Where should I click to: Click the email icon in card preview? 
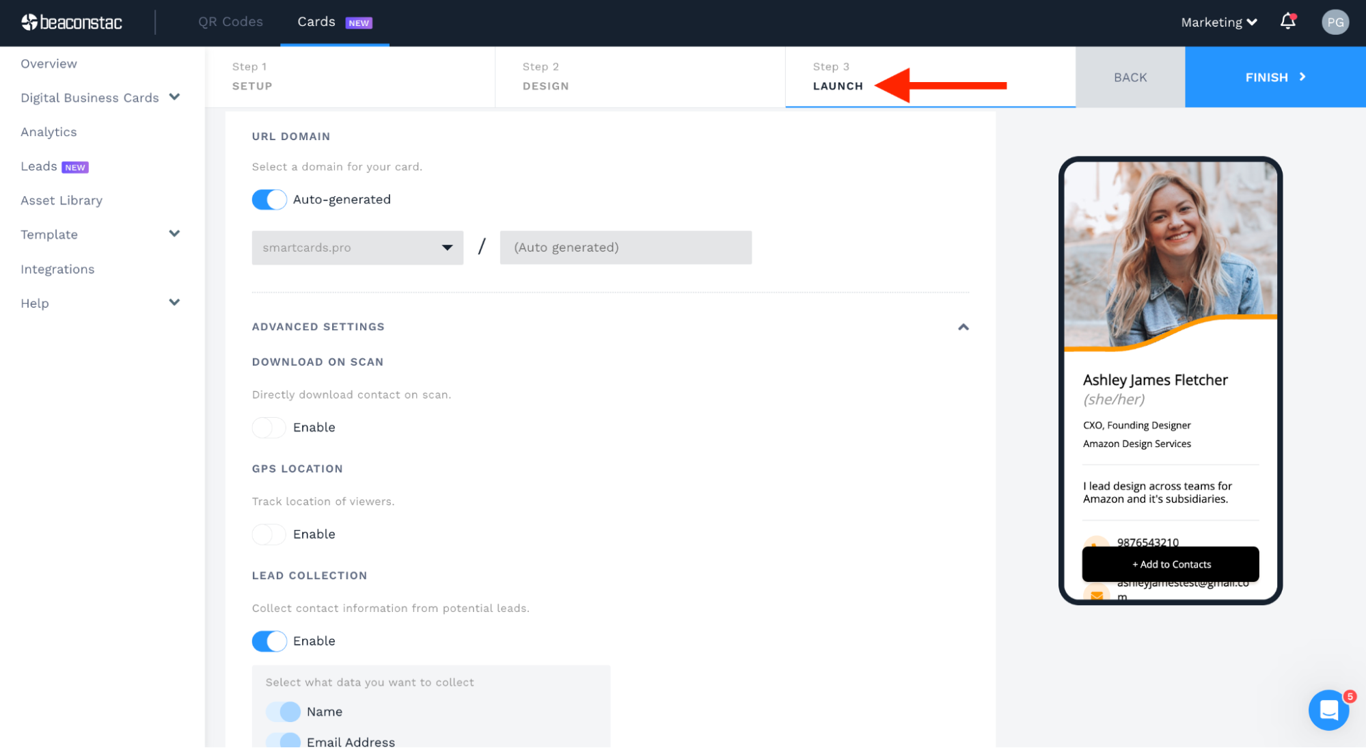pyautogui.click(x=1097, y=596)
